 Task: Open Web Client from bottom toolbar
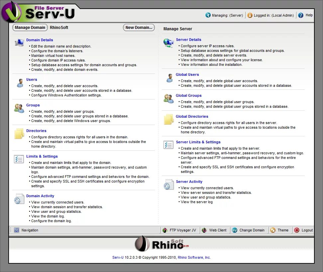pyautogui.click(x=218, y=230)
